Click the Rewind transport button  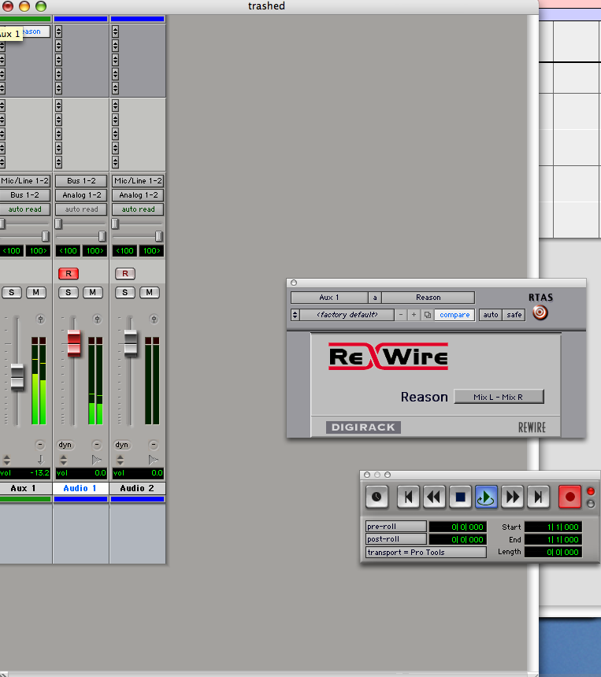(433, 497)
